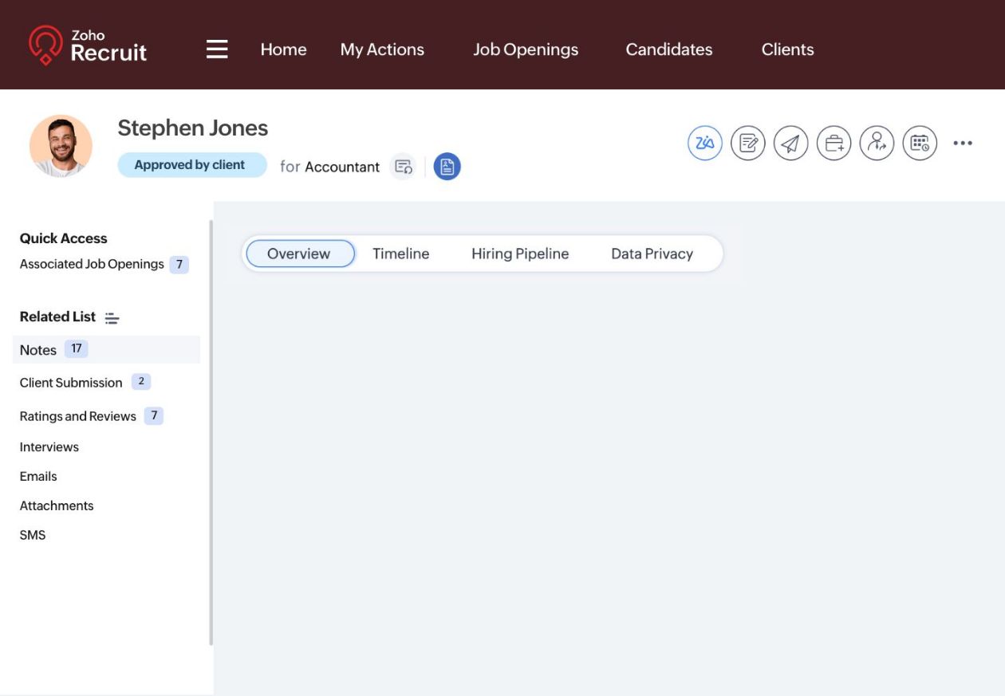Image resolution: width=1005 pixels, height=696 pixels.
Task: Click the Zoho Recruit logo
Action: point(88,46)
